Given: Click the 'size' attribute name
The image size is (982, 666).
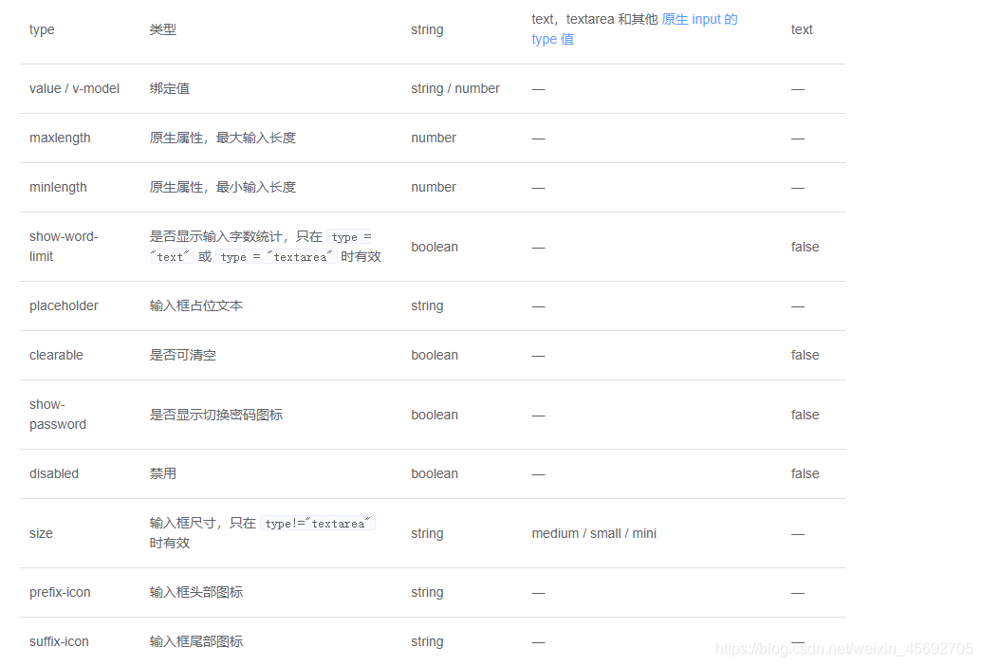Looking at the screenshot, I should point(41,533).
